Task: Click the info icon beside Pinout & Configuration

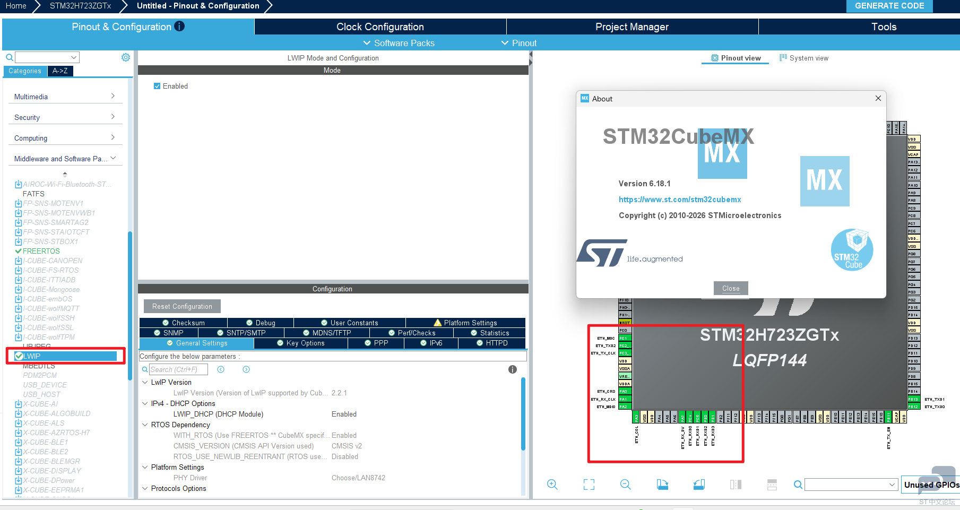Action: tap(179, 26)
